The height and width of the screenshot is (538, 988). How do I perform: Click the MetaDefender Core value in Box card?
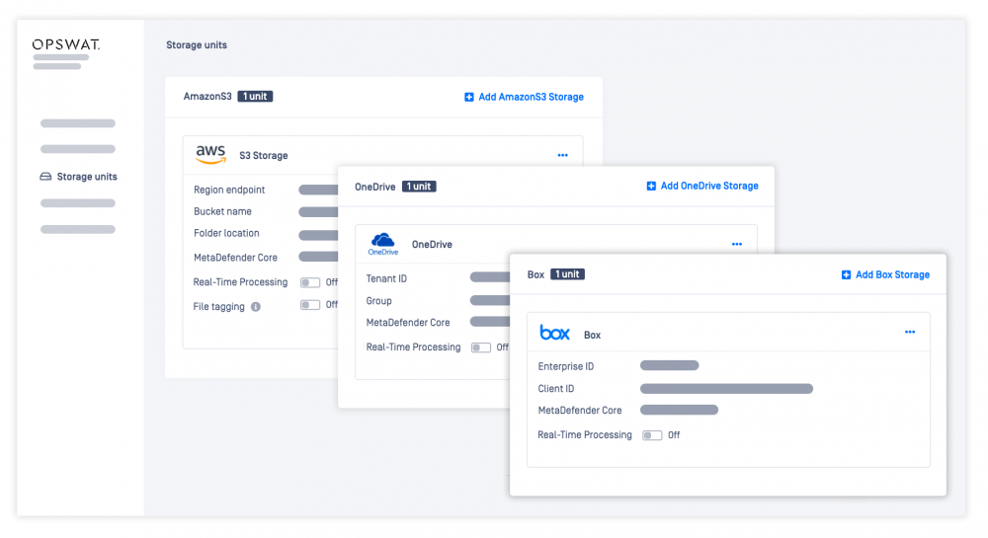click(680, 410)
